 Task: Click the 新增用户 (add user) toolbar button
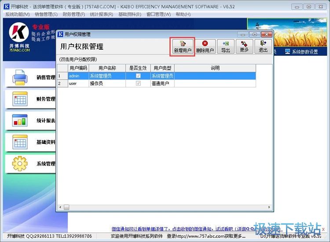coord(182,47)
